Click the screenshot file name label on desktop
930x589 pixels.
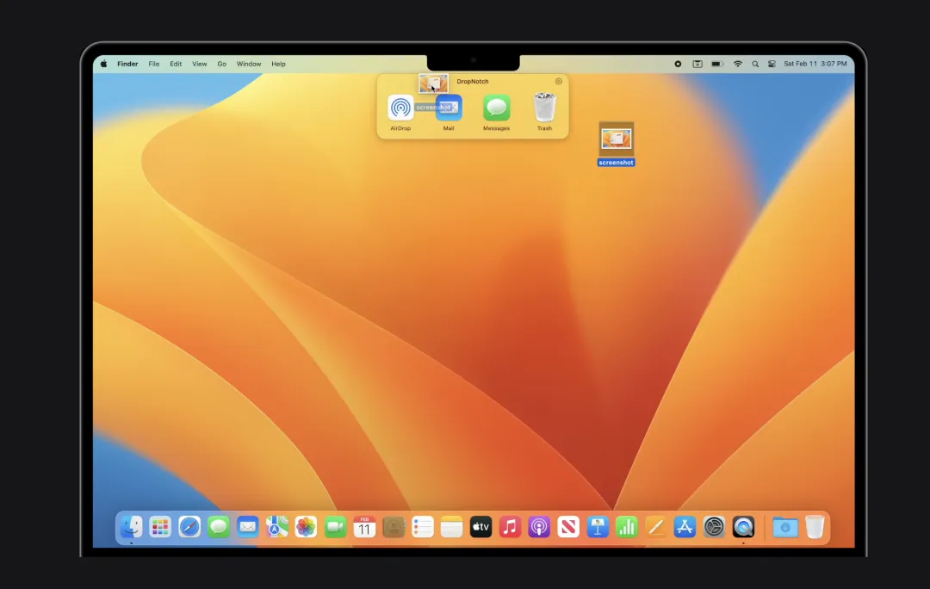617,163
